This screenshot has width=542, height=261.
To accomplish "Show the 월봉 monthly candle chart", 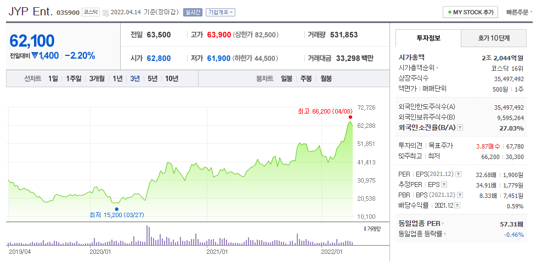I will [x=326, y=78].
